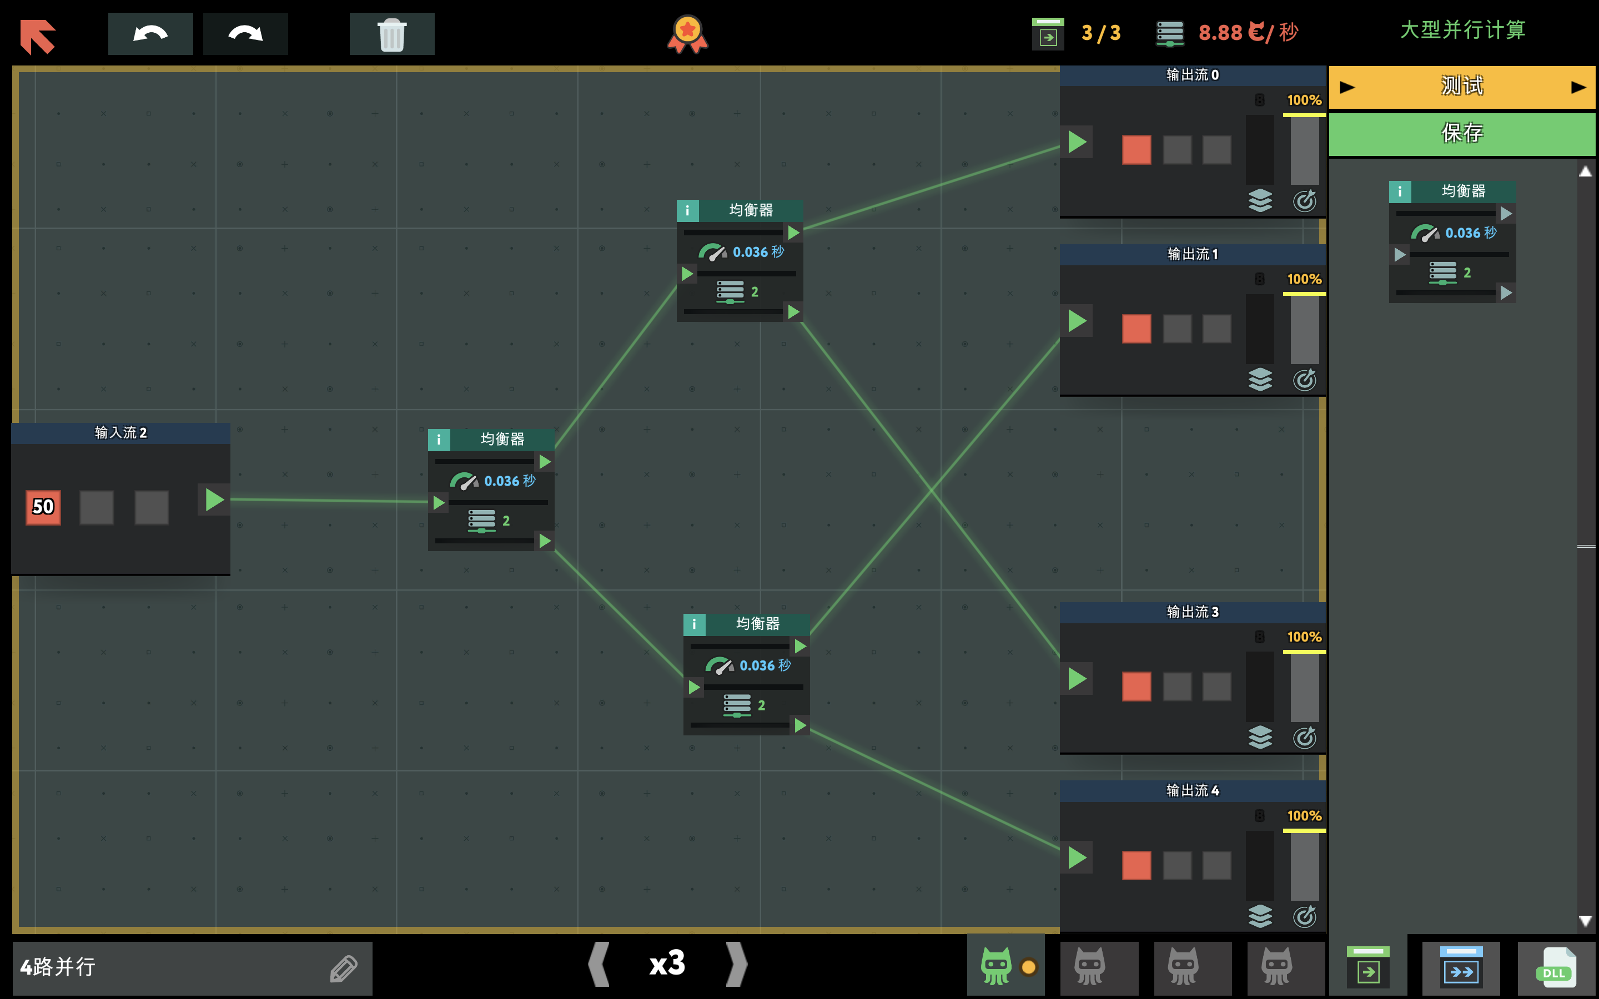1599x999 pixels.
Task: Open the single-input module tab icon
Action: [1367, 967]
